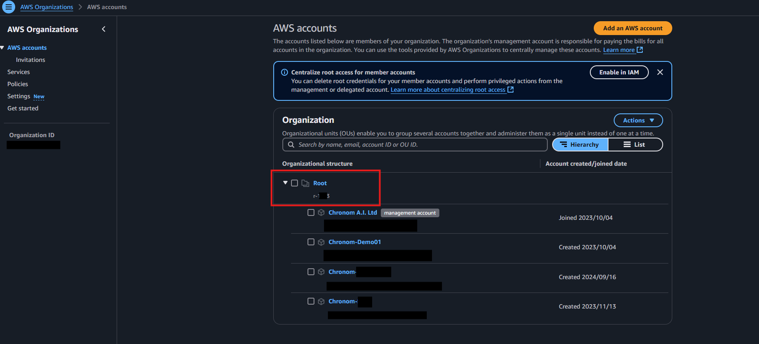The height and width of the screenshot is (344, 759).
Task: Collapse the AWS accounts sidebar section arrow
Action: (3, 48)
